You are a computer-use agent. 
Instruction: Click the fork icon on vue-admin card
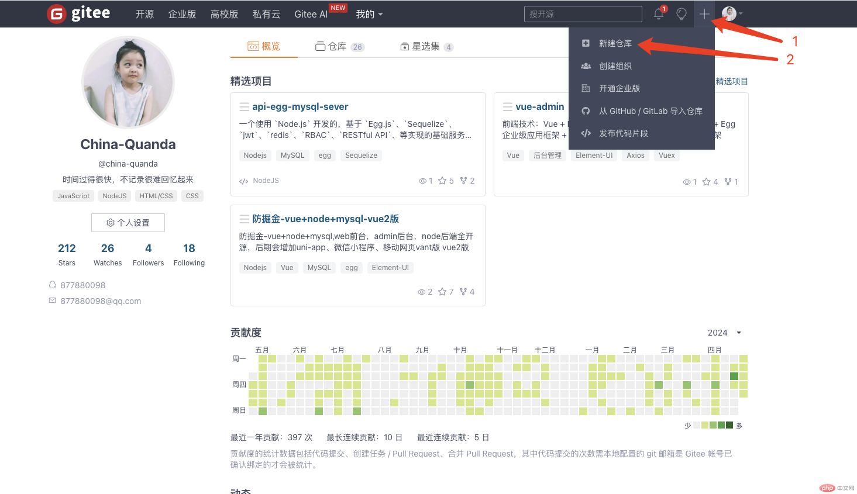pyautogui.click(x=728, y=182)
